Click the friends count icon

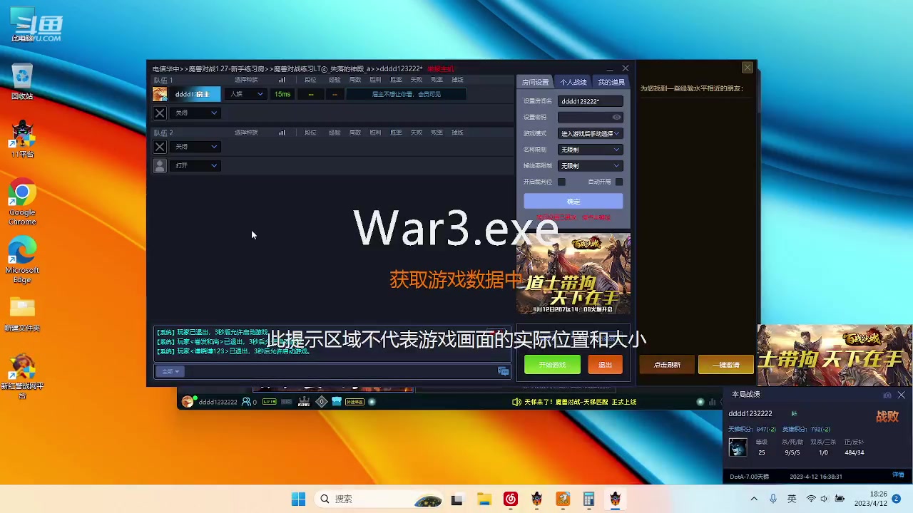246,402
